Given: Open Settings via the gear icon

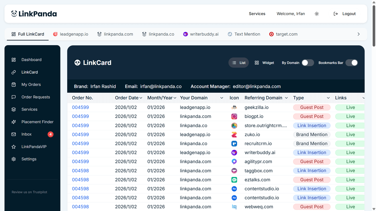Looking at the screenshot, I should 14,159.
